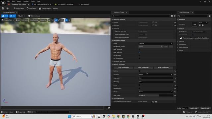
Task: Click the plus button beside Parameter Profile
Action: click(x=166, y=46)
